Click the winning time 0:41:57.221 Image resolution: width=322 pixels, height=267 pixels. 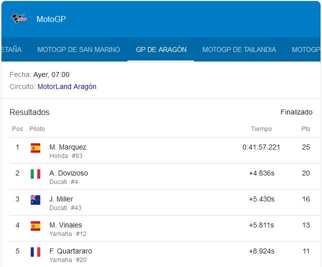[261, 147]
